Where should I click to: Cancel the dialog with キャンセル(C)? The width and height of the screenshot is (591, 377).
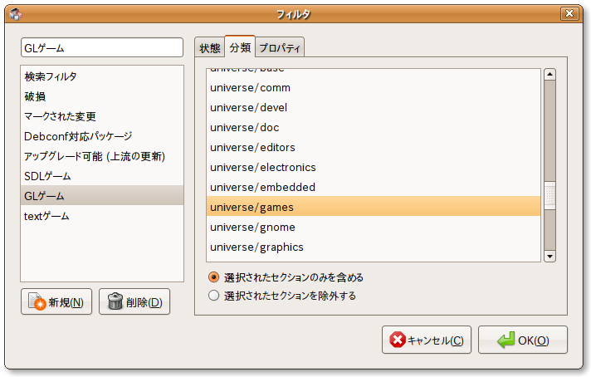pyautogui.click(x=427, y=340)
